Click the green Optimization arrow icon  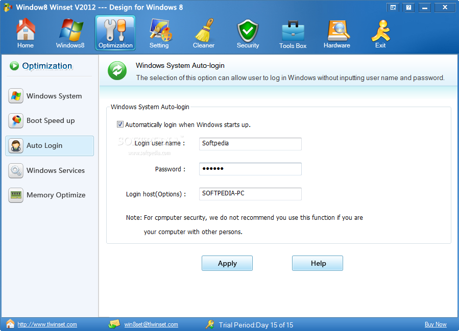click(14, 66)
